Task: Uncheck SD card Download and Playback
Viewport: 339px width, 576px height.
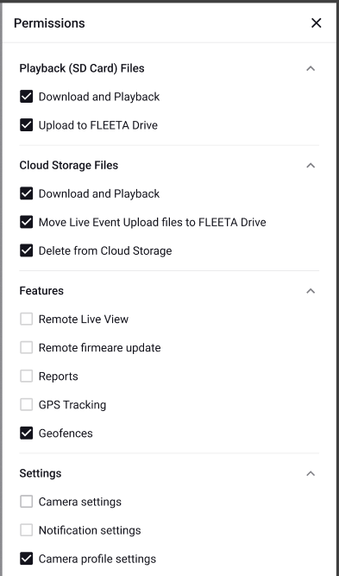Action: [x=27, y=97]
